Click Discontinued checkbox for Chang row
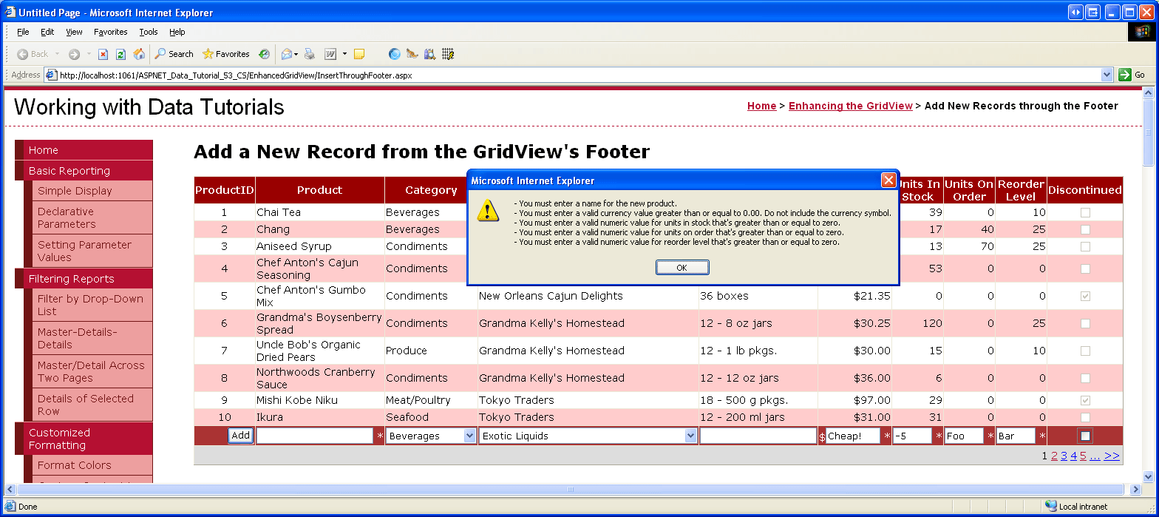 1085,229
